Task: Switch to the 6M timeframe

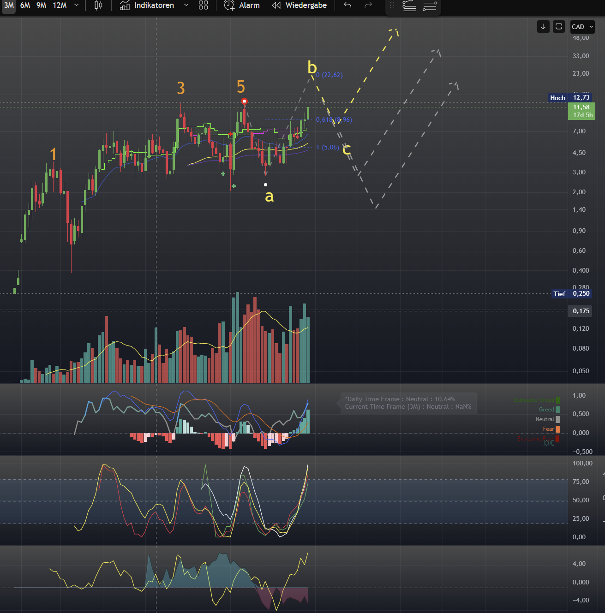Action: pyautogui.click(x=25, y=6)
